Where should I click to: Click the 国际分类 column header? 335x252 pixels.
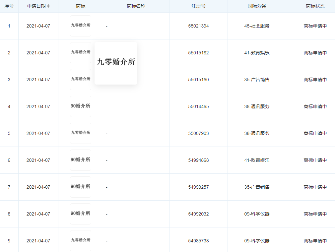coord(257,6)
